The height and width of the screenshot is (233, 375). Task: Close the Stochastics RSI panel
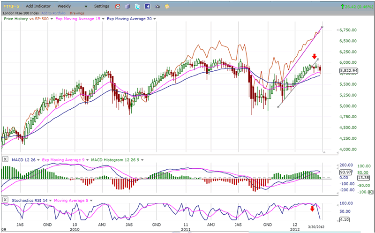pyautogui.click(x=5, y=200)
